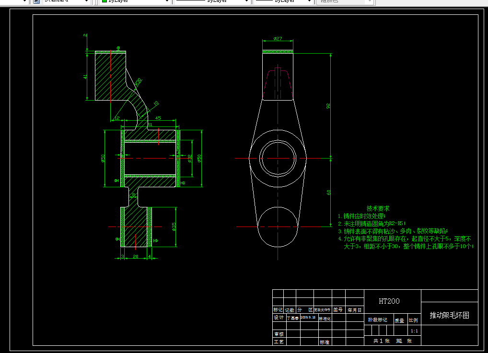Click the 标记 title block cell
Image resolution: width=488 pixels, height=353 pixels.
278,310
